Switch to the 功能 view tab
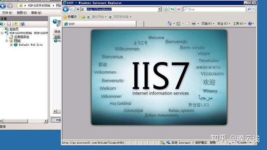The width and height of the screenshot is (267, 150). [56, 120]
